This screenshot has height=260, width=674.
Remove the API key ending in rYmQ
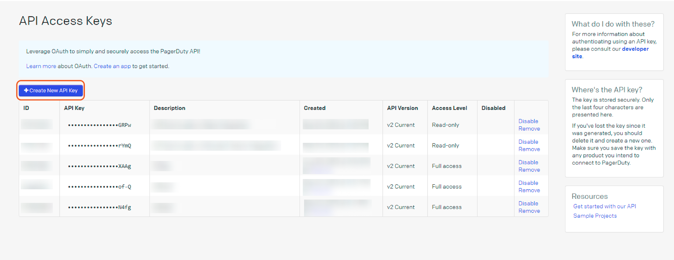[x=529, y=149]
